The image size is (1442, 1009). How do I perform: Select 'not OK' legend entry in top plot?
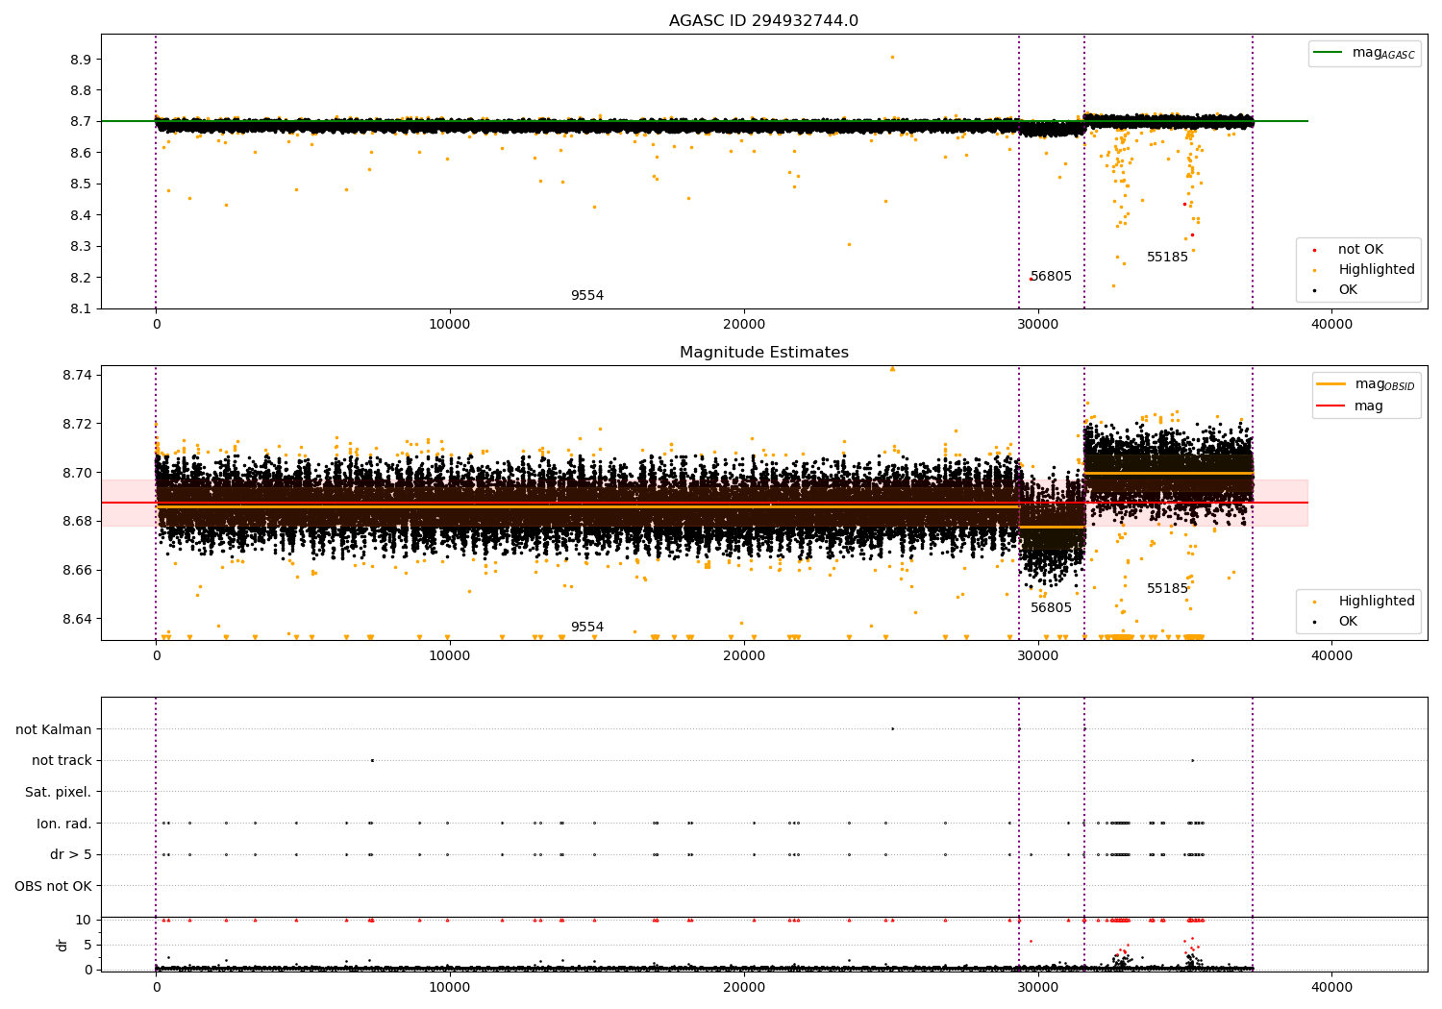(1360, 249)
